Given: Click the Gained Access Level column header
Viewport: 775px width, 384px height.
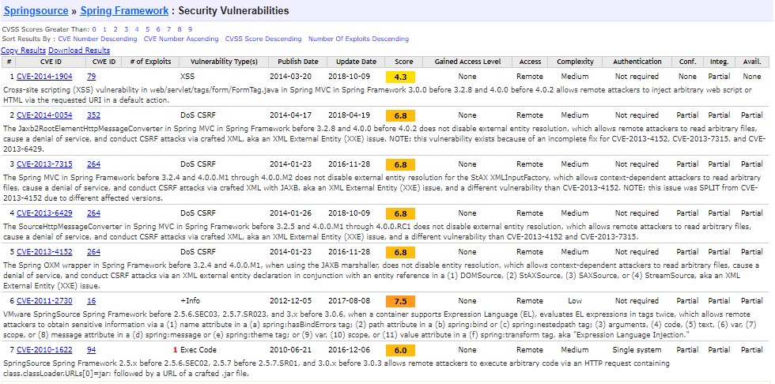Looking at the screenshot, I should point(467,62).
